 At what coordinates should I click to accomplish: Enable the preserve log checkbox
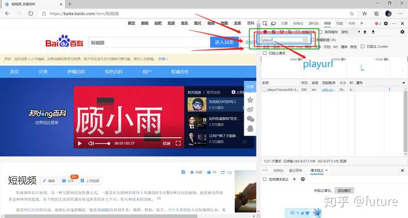tap(298, 32)
